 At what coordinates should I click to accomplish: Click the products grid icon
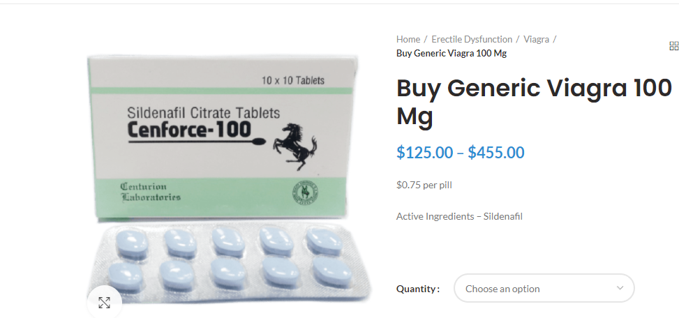[x=674, y=46]
